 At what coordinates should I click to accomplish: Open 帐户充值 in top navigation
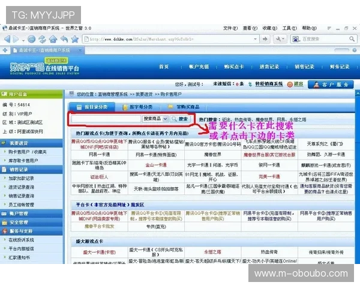[199, 67]
